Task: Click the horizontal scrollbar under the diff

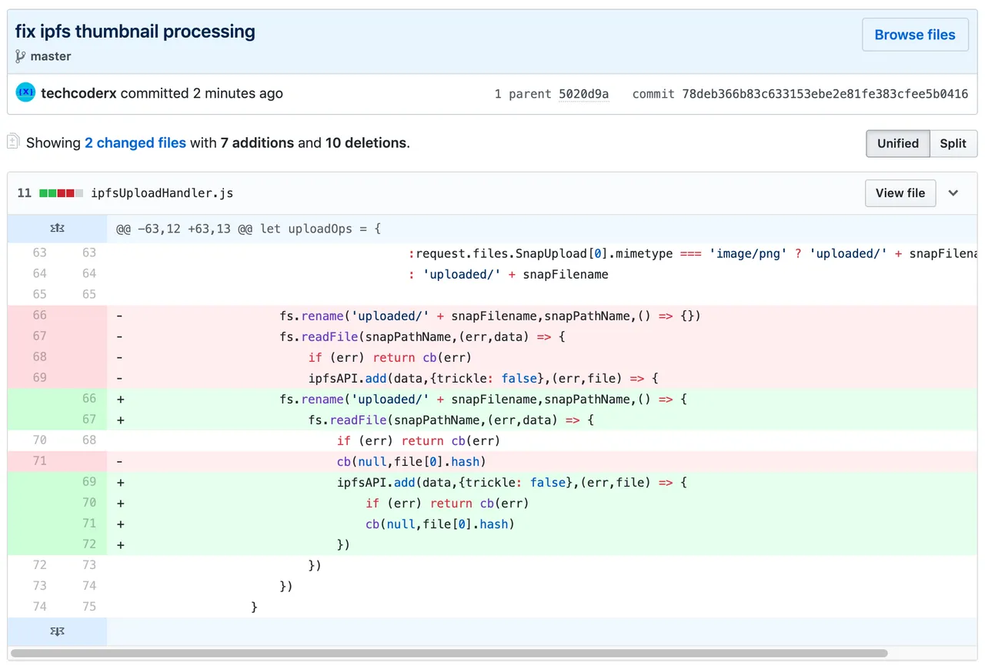Action: [449, 653]
